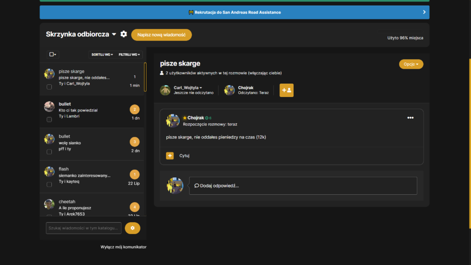
Task: Tick the checkbox for 'pisze skarge' conversation
Action: [49, 87]
